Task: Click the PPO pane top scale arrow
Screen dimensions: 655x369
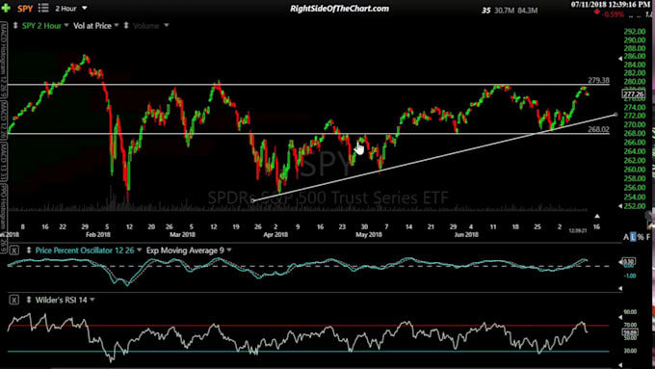Action: click(620, 262)
